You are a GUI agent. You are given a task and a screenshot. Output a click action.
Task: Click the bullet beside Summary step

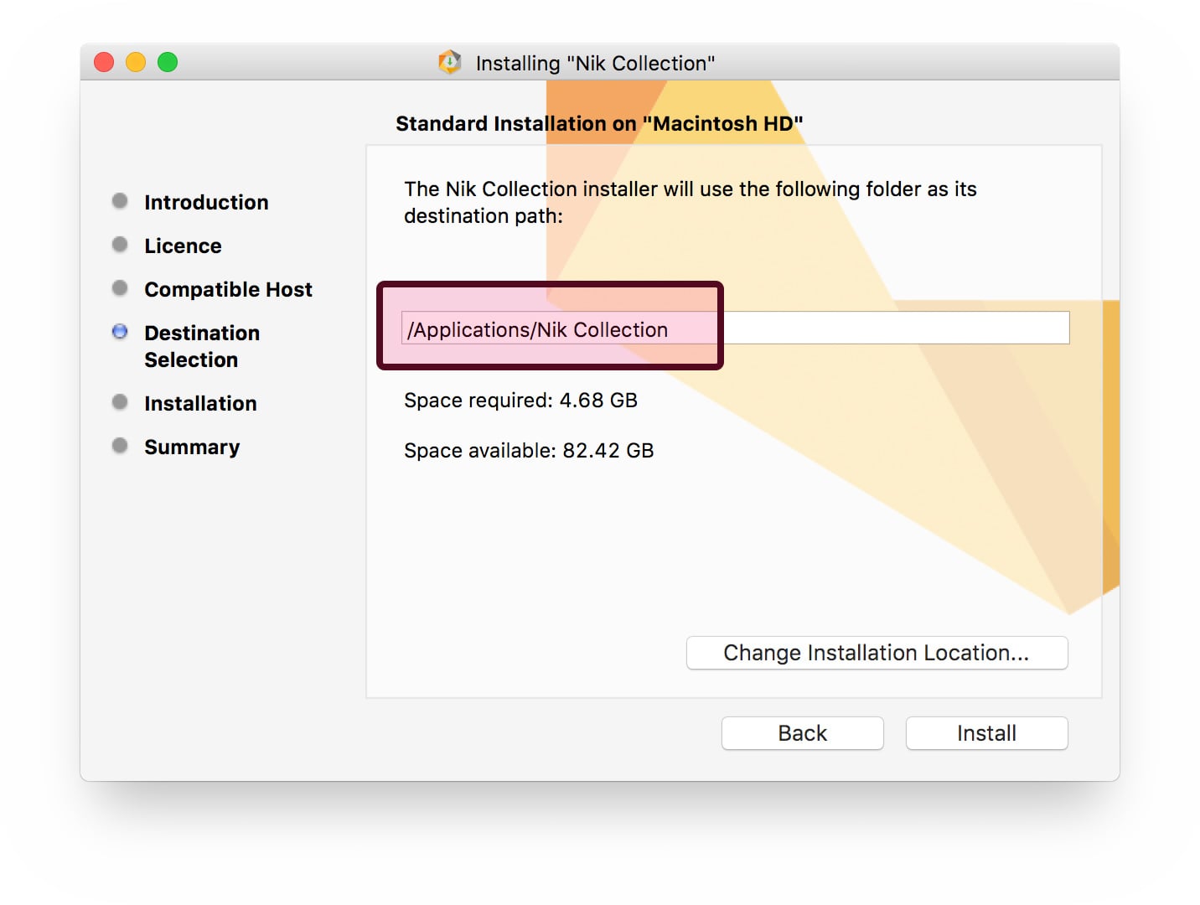pos(120,446)
